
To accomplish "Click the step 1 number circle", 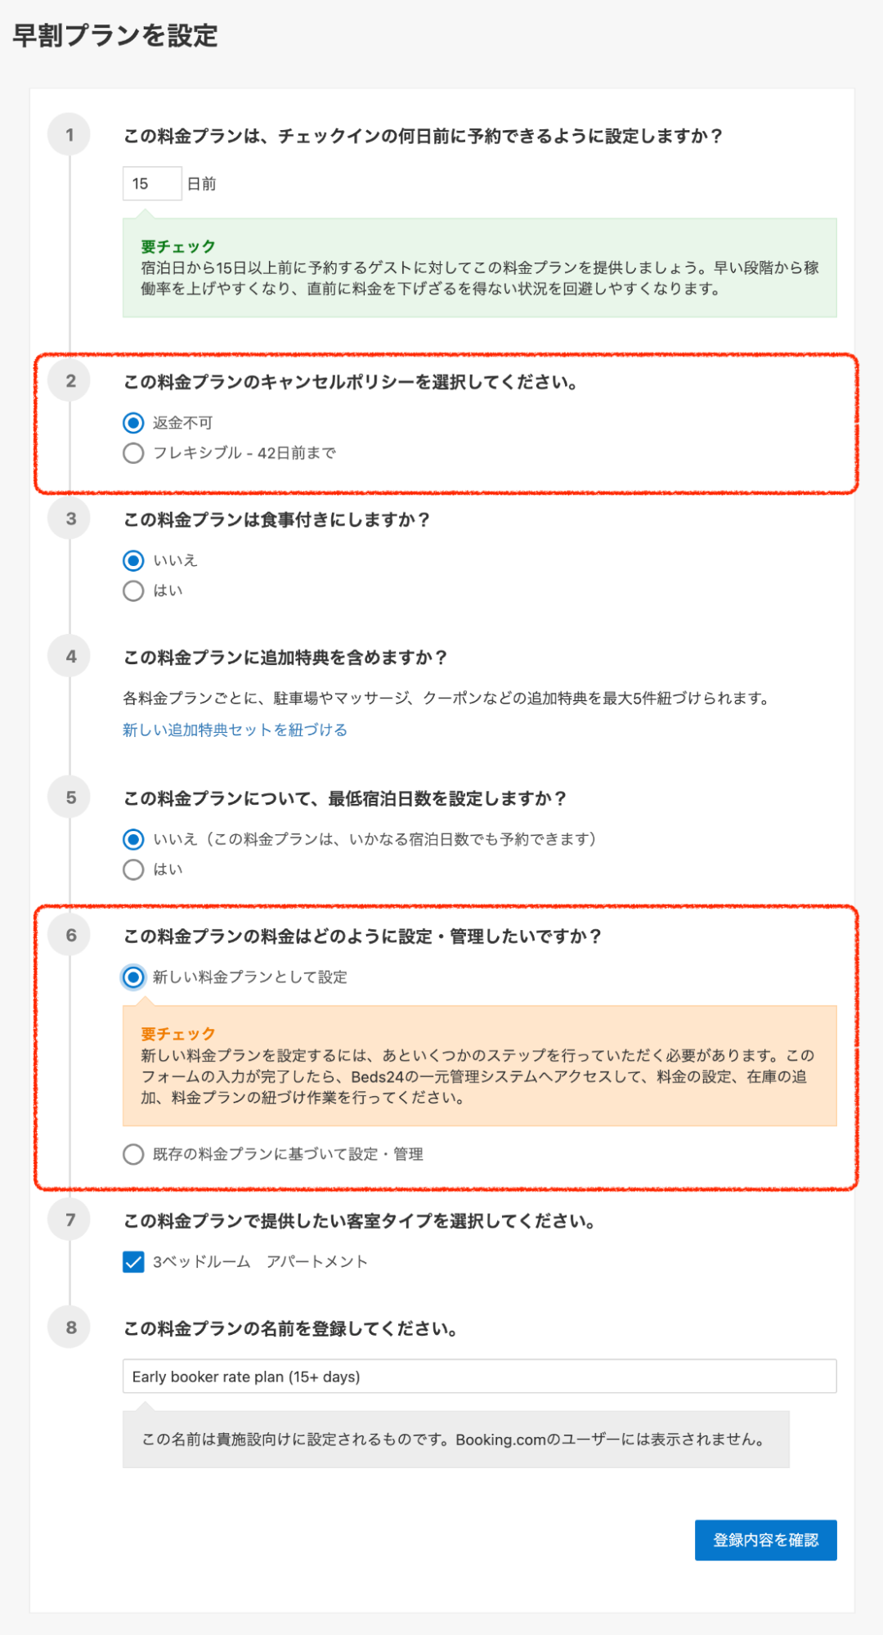I will (x=69, y=135).
